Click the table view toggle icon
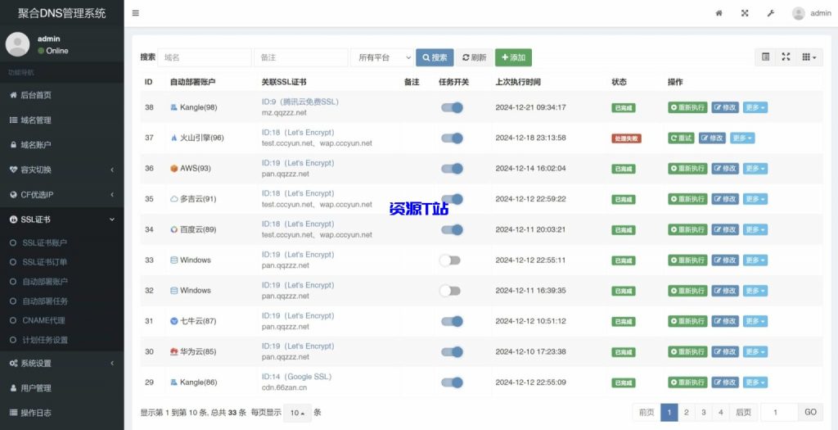The height and width of the screenshot is (430, 838). (765, 57)
